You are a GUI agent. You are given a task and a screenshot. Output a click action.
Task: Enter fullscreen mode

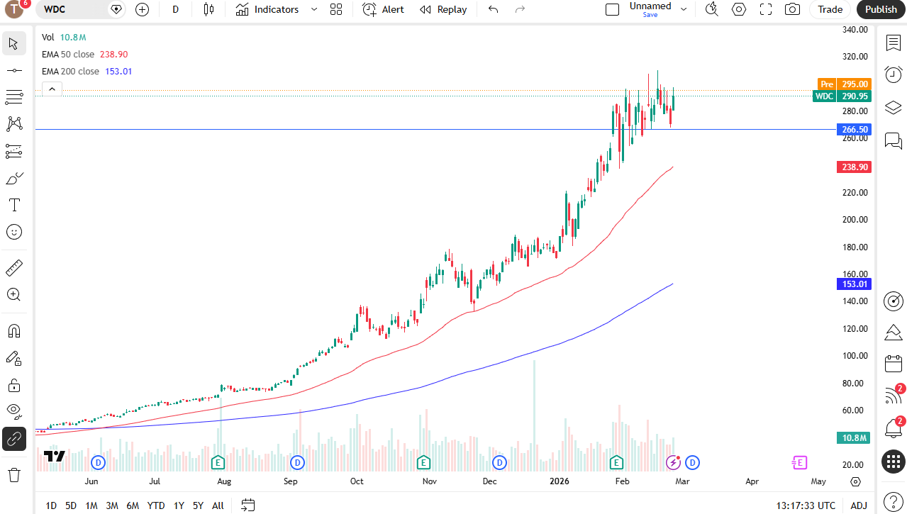766,9
